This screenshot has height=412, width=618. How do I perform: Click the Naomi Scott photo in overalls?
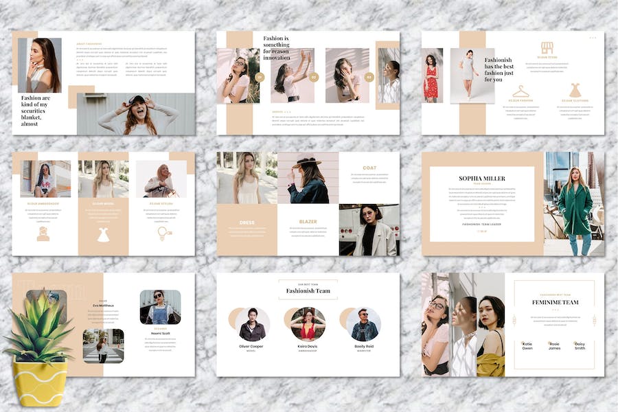pos(160,306)
